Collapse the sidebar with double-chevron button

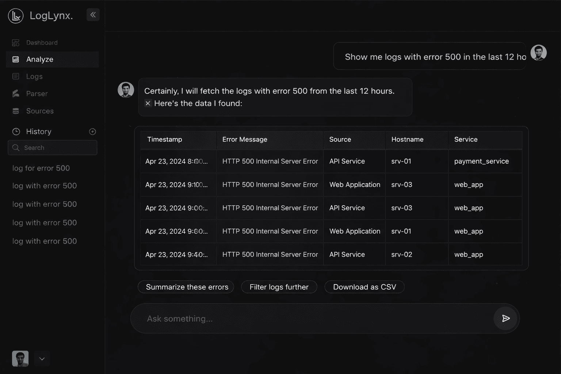click(x=93, y=15)
